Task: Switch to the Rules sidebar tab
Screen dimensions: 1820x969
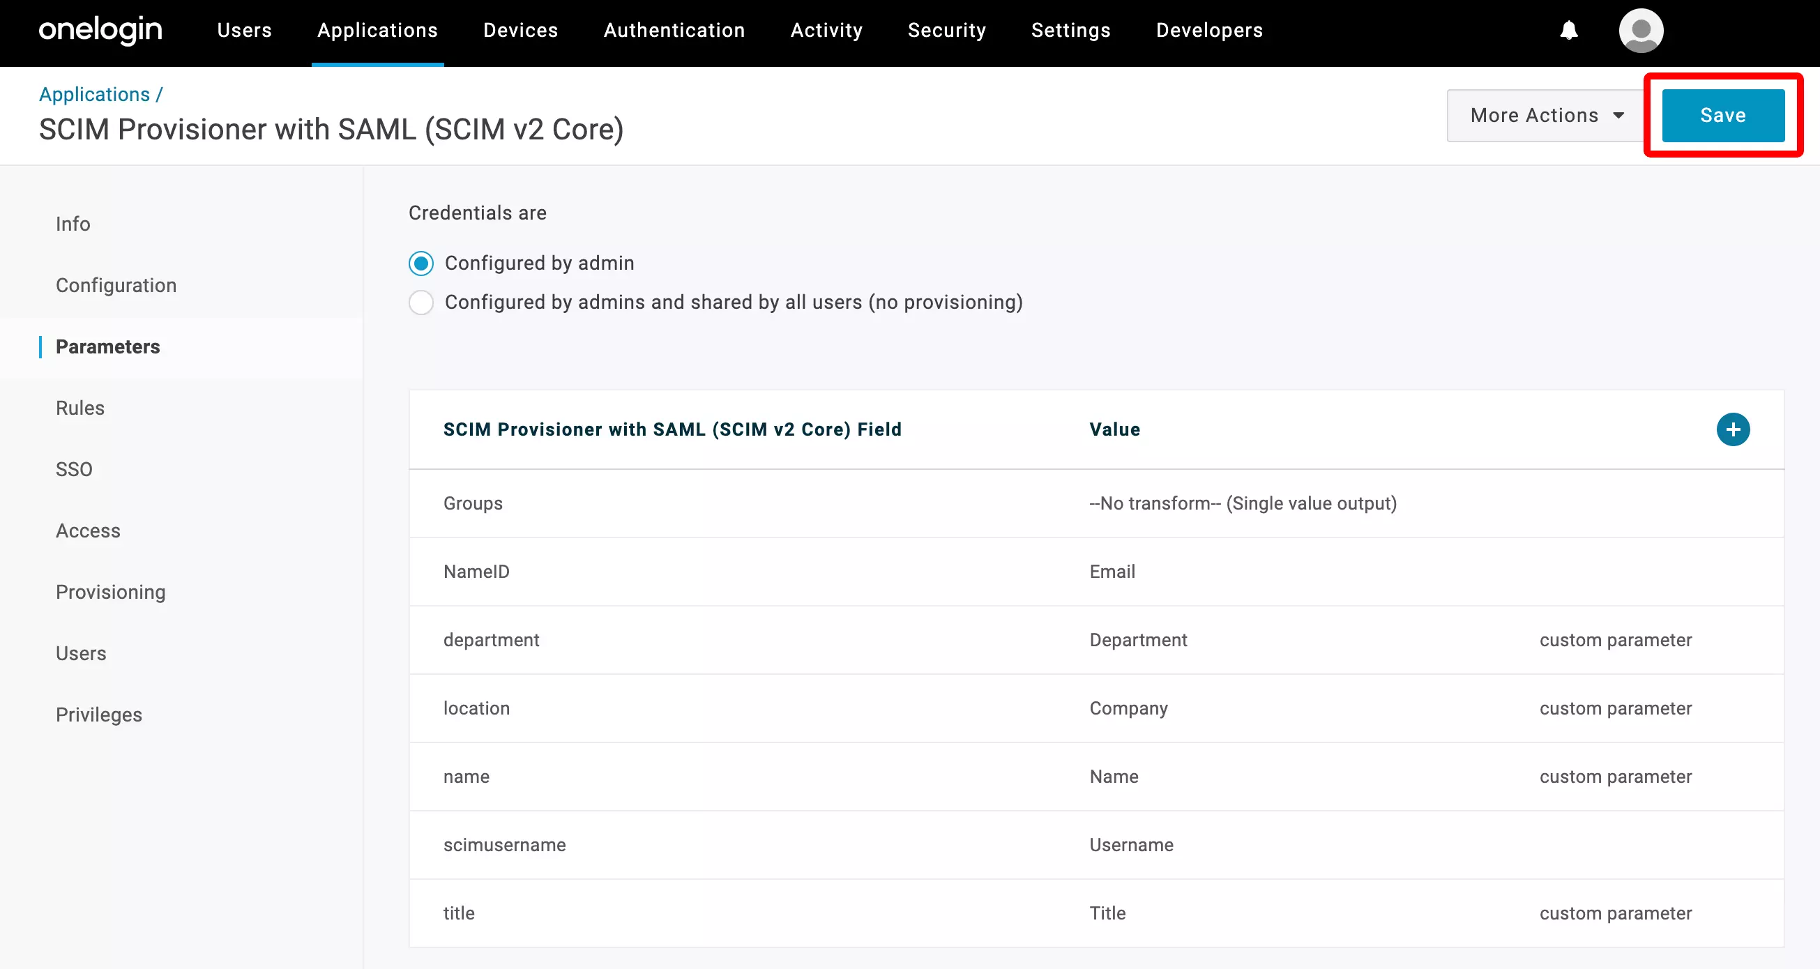Action: coord(79,409)
